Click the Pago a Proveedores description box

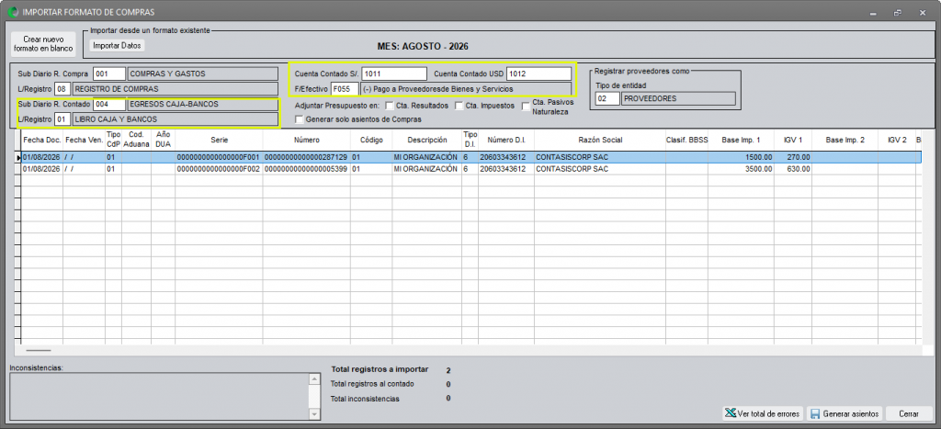coord(466,89)
